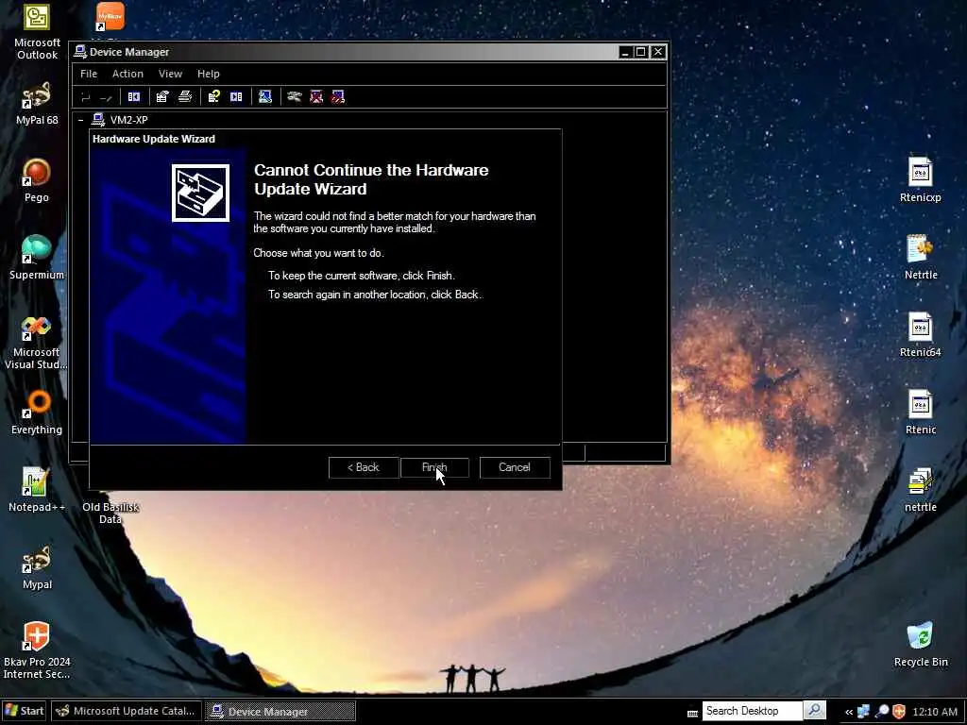
Task: Click the Update Driver toolbar icon
Action: pyautogui.click(x=295, y=97)
